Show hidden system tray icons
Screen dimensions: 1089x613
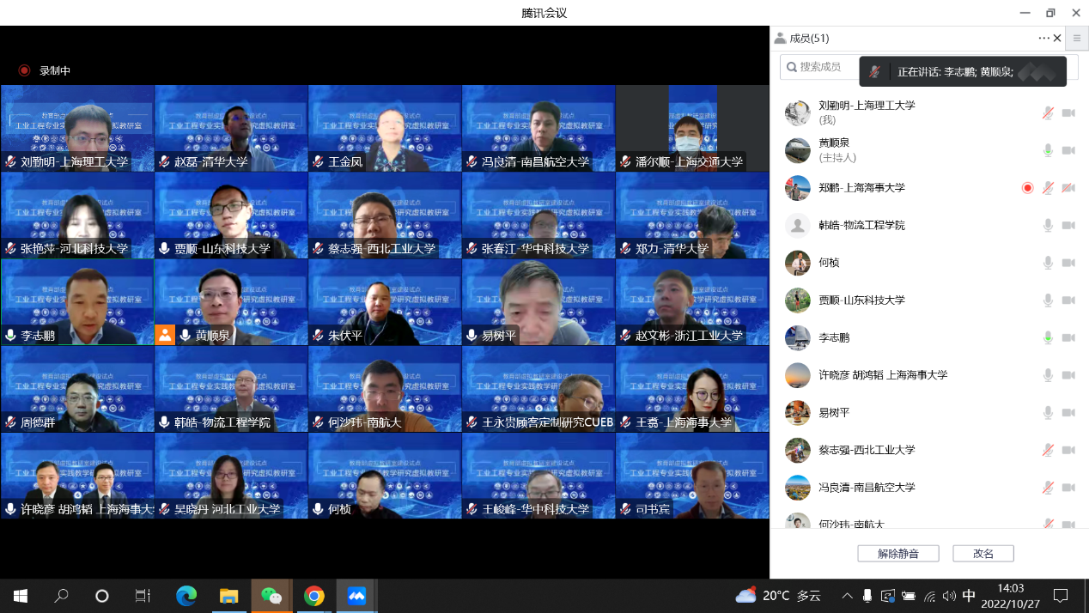(x=847, y=596)
